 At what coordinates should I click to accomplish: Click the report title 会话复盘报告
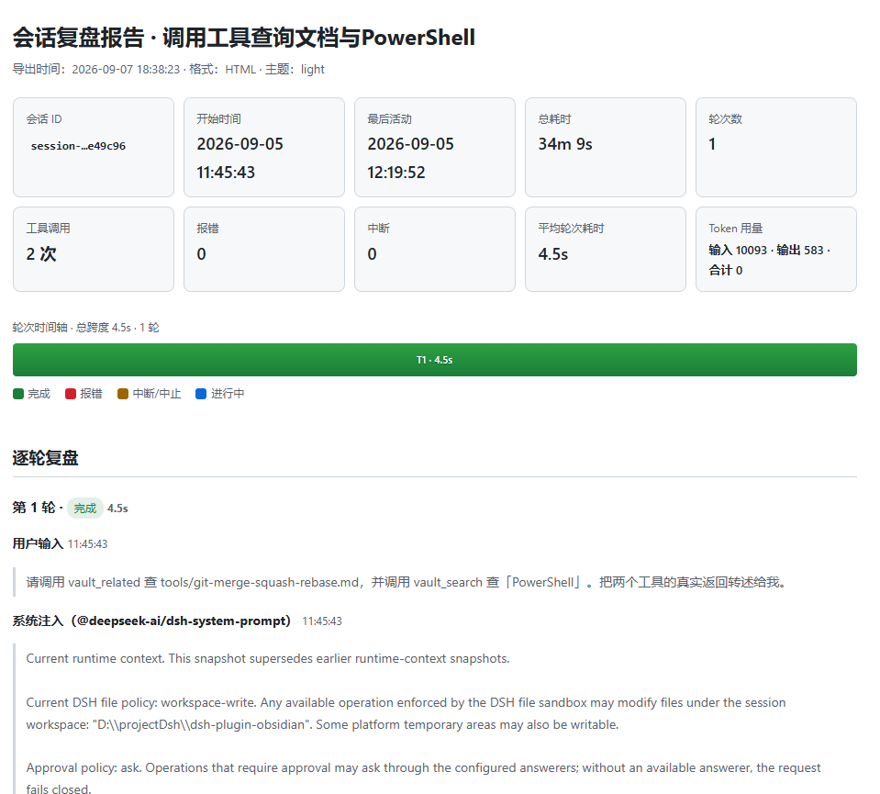(x=243, y=38)
